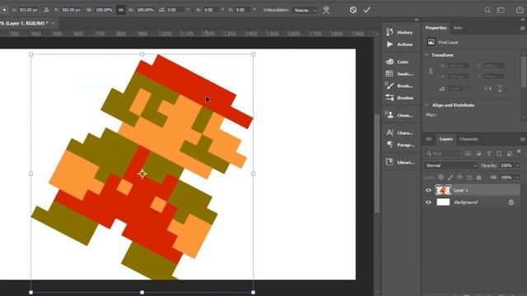
Task: Lock layer position
Action: tap(459, 178)
